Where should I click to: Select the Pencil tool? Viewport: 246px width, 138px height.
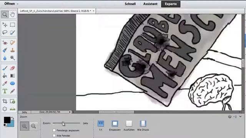click(x=12, y=91)
